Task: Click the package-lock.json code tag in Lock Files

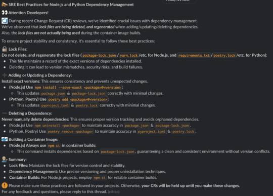Action: [x=99, y=55]
